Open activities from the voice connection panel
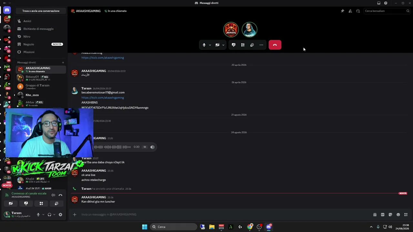 click(41, 203)
